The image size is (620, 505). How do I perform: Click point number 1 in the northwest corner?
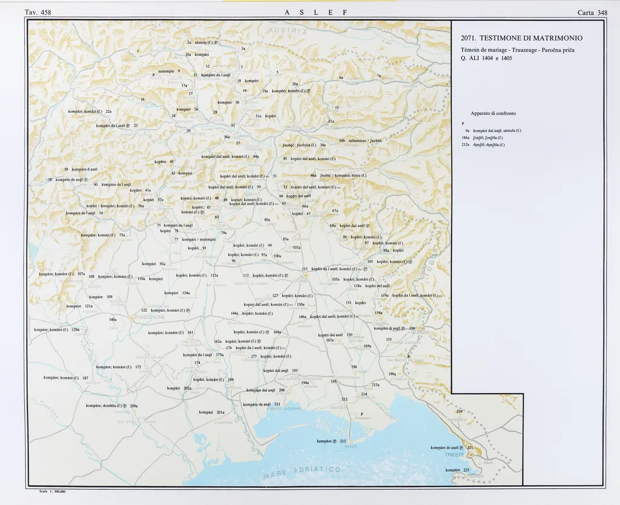138,51
